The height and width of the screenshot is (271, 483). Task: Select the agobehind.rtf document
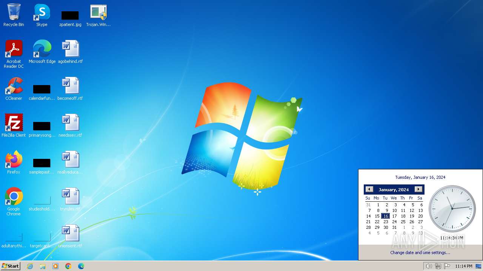pos(70,52)
